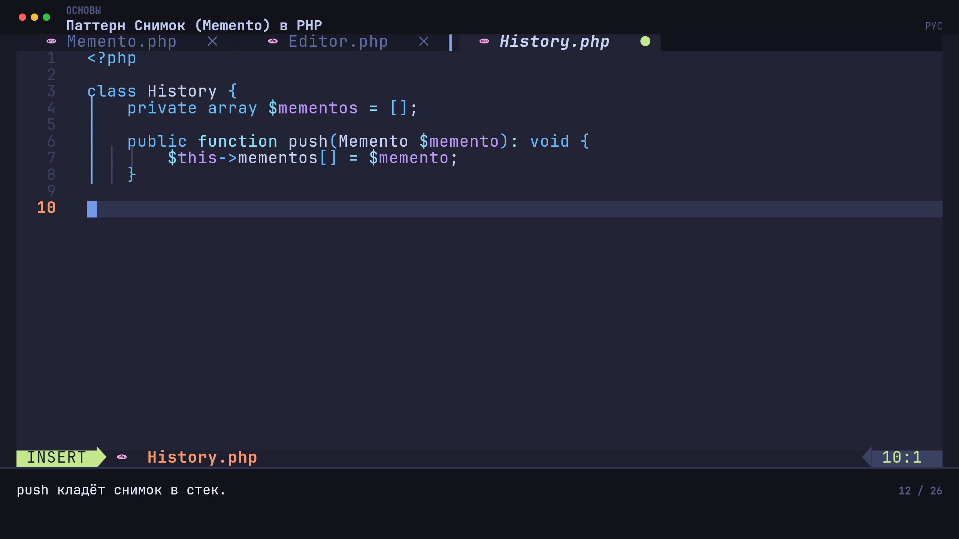Close the Memento.php tab
This screenshot has height=539, width=959.
click(212, 41)
